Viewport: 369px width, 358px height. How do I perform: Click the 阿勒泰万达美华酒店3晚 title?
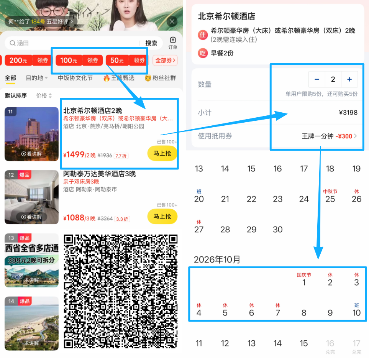coord(99,174)
